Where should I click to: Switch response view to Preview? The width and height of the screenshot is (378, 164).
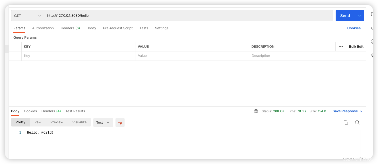(x=57, y=122)
